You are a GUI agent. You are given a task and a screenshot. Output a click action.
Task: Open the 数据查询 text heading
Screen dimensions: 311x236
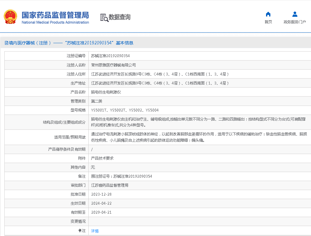(120, 17)
